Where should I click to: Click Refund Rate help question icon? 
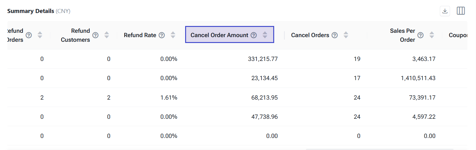[162, 35]
